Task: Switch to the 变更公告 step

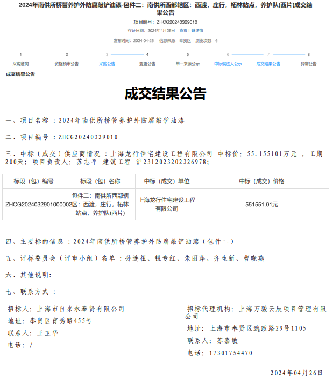Action: tap(147, 64)
